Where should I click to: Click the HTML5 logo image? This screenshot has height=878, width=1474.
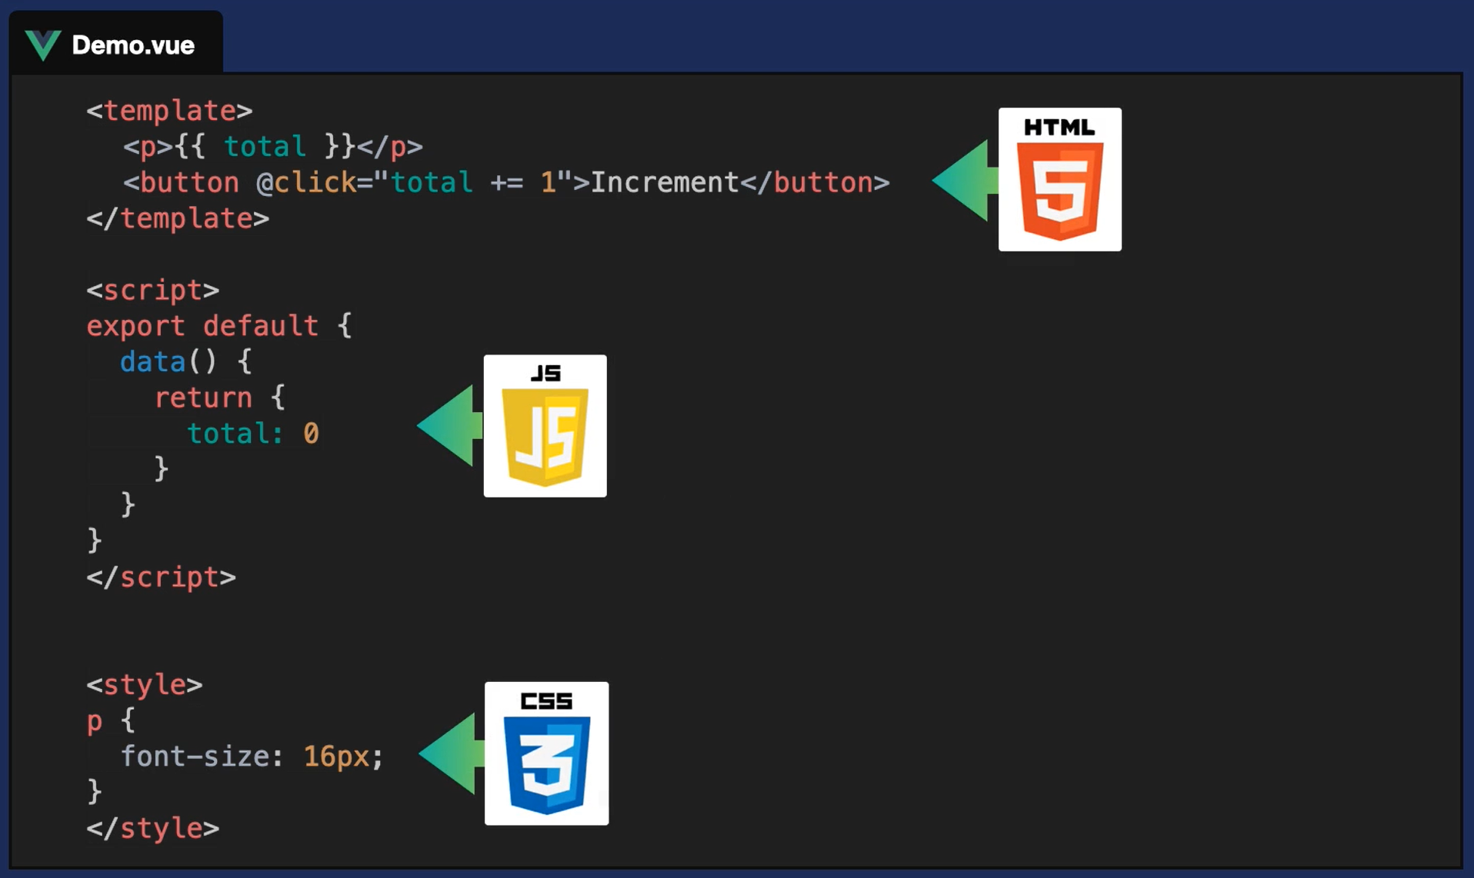(1059, 179)
